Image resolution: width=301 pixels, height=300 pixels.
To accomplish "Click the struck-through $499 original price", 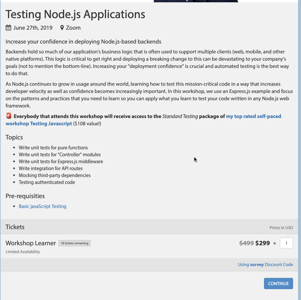I will (x=246, y=243).
